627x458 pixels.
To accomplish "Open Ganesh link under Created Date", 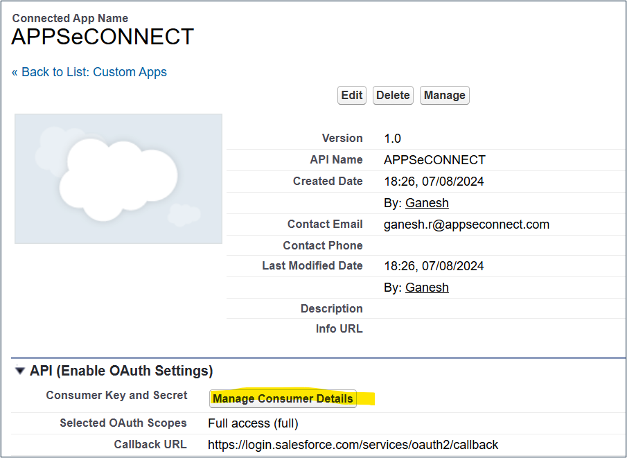I will (427, 203).
